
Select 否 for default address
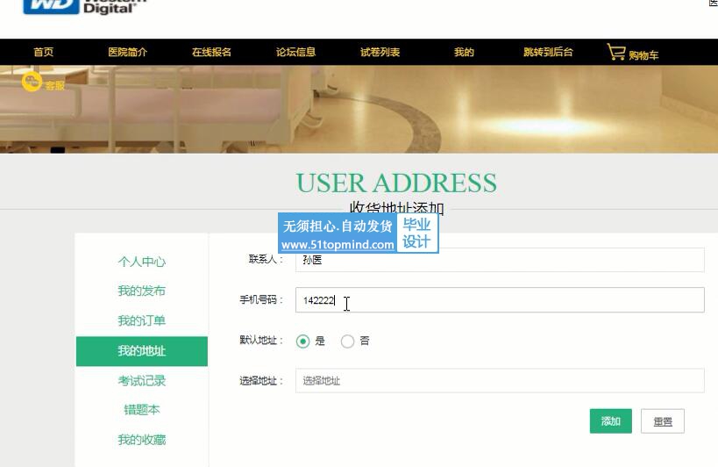(x=347, y=341)
